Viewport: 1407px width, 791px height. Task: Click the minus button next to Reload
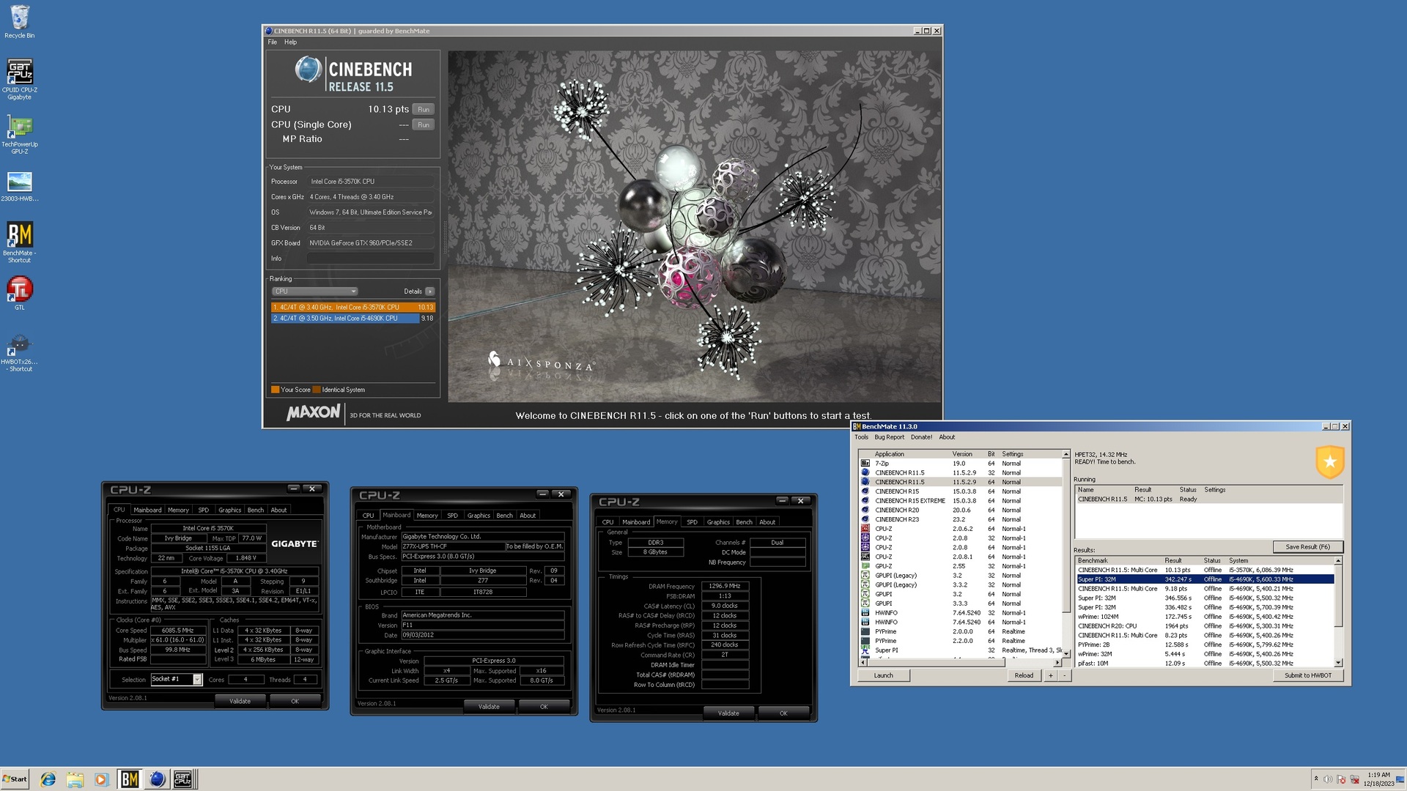point(1064,676)
